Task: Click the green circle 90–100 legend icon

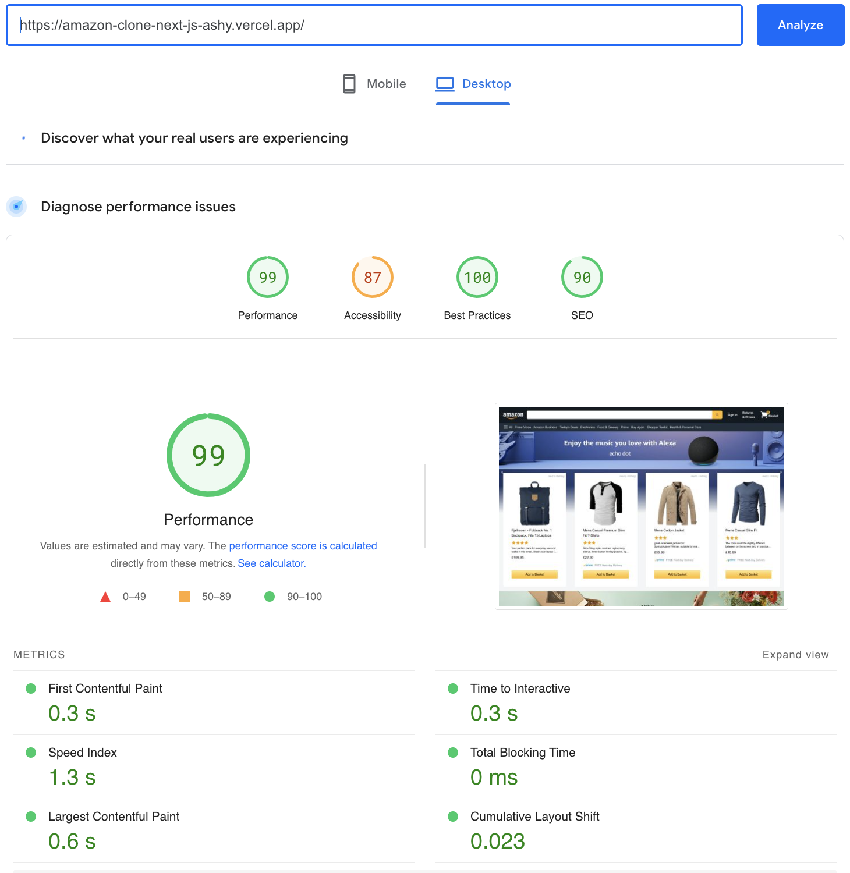Action: point(270,597)
